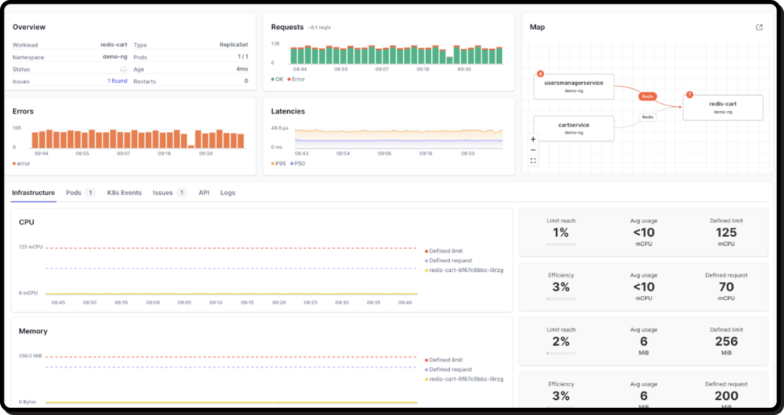
Task: Switch to the API tab
Action: [204, 193]
